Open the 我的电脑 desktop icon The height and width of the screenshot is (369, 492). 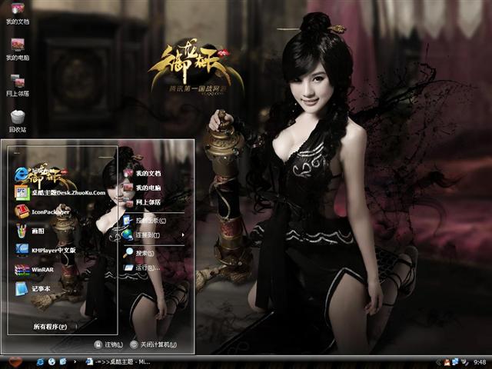18,49
